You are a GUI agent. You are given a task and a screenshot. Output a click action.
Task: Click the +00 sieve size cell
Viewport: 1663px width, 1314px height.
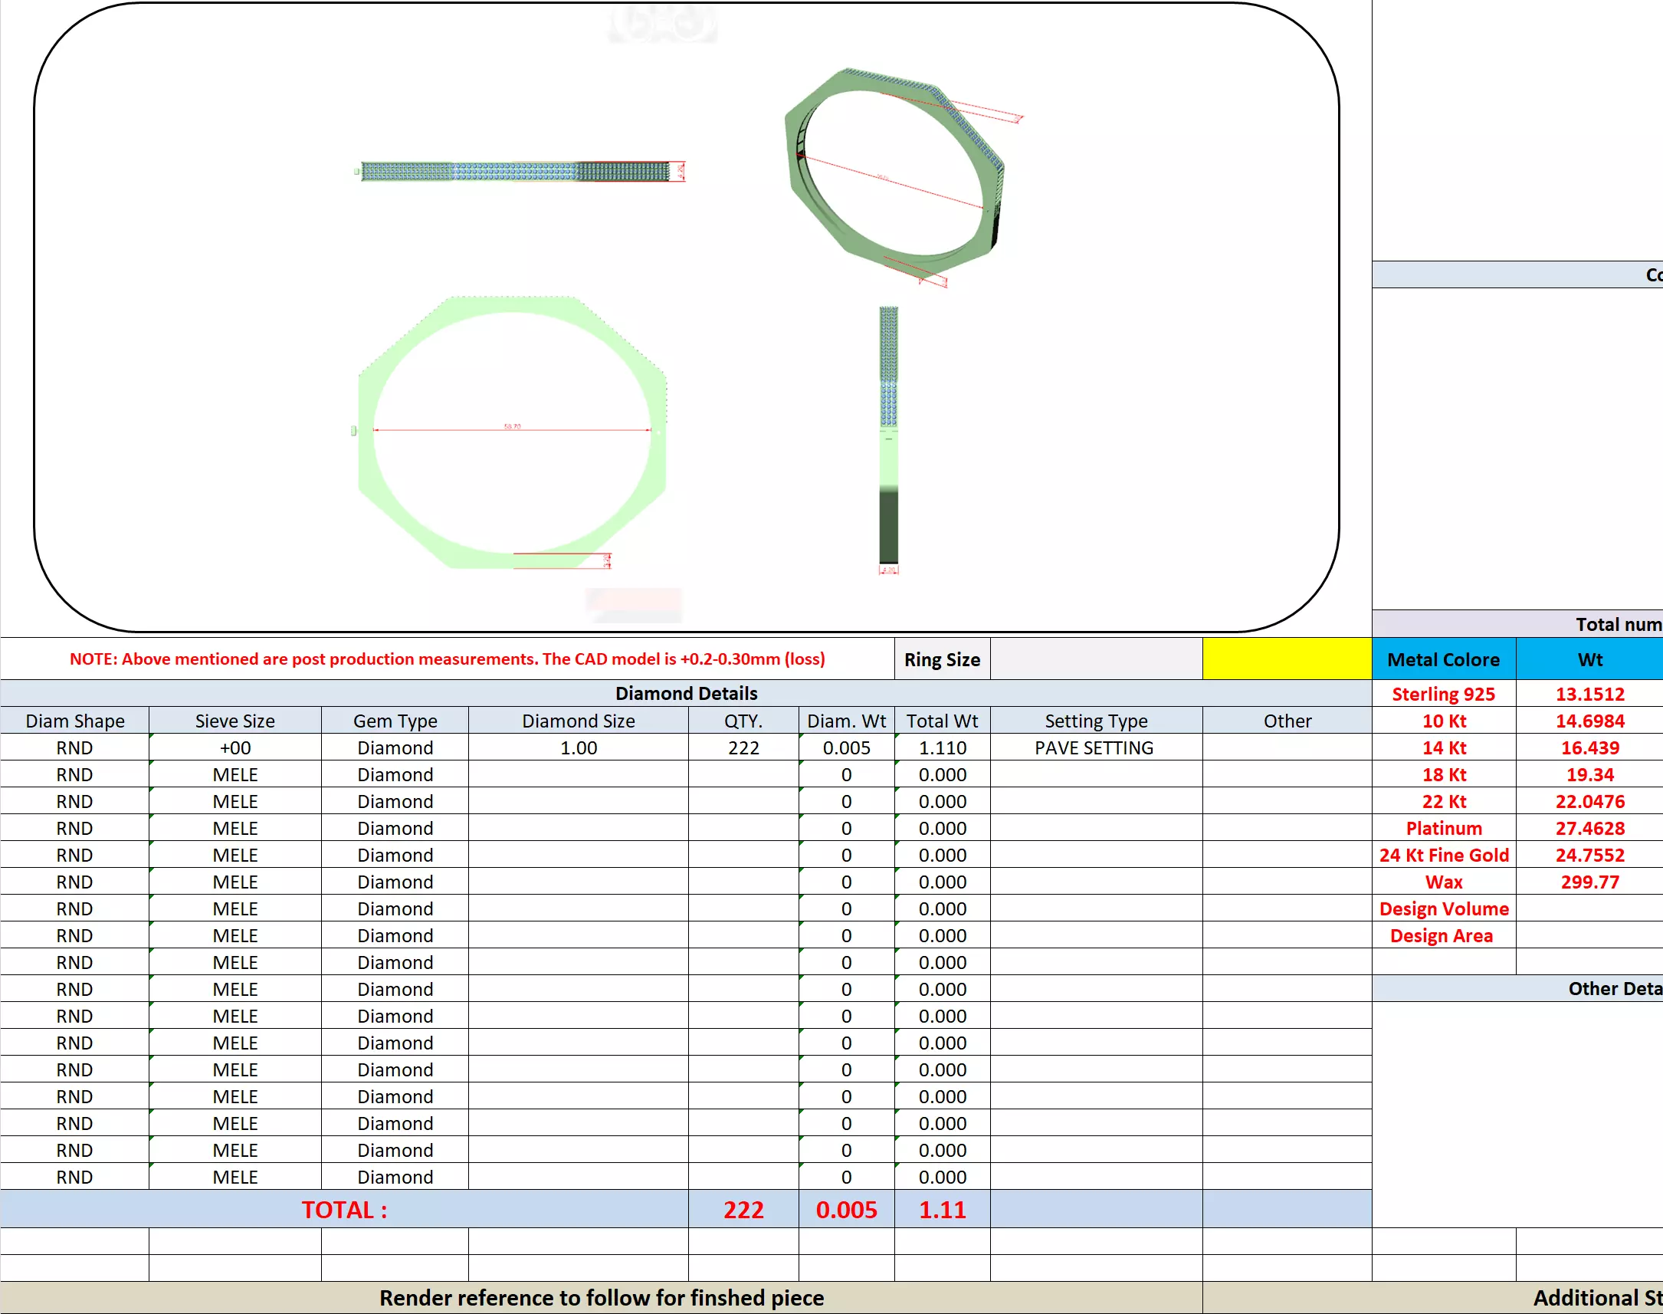tap(235, 747)
